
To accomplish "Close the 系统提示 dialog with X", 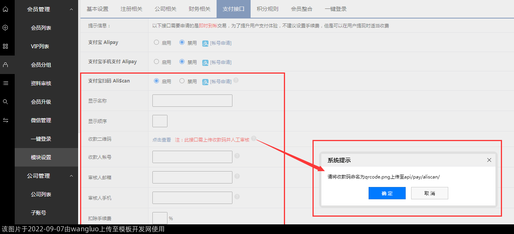I will 489,160.
